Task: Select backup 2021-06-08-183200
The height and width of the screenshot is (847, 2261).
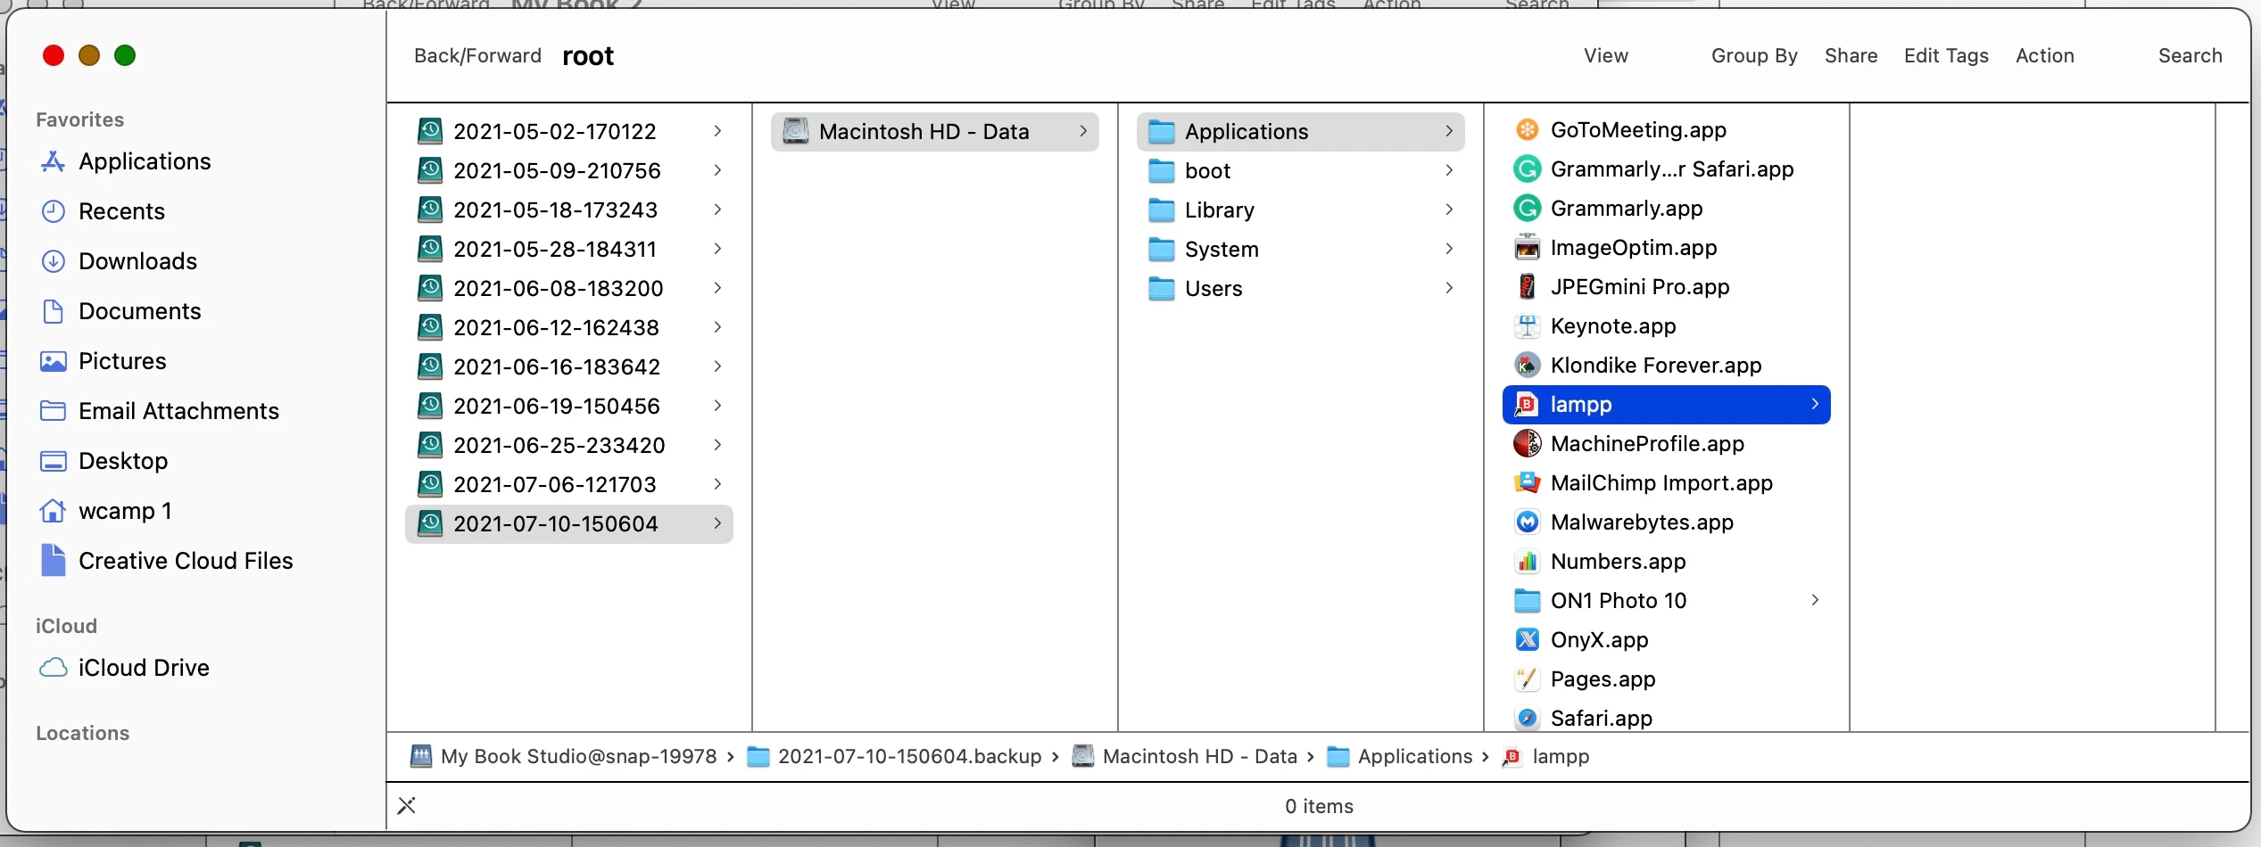Action: 569,288
